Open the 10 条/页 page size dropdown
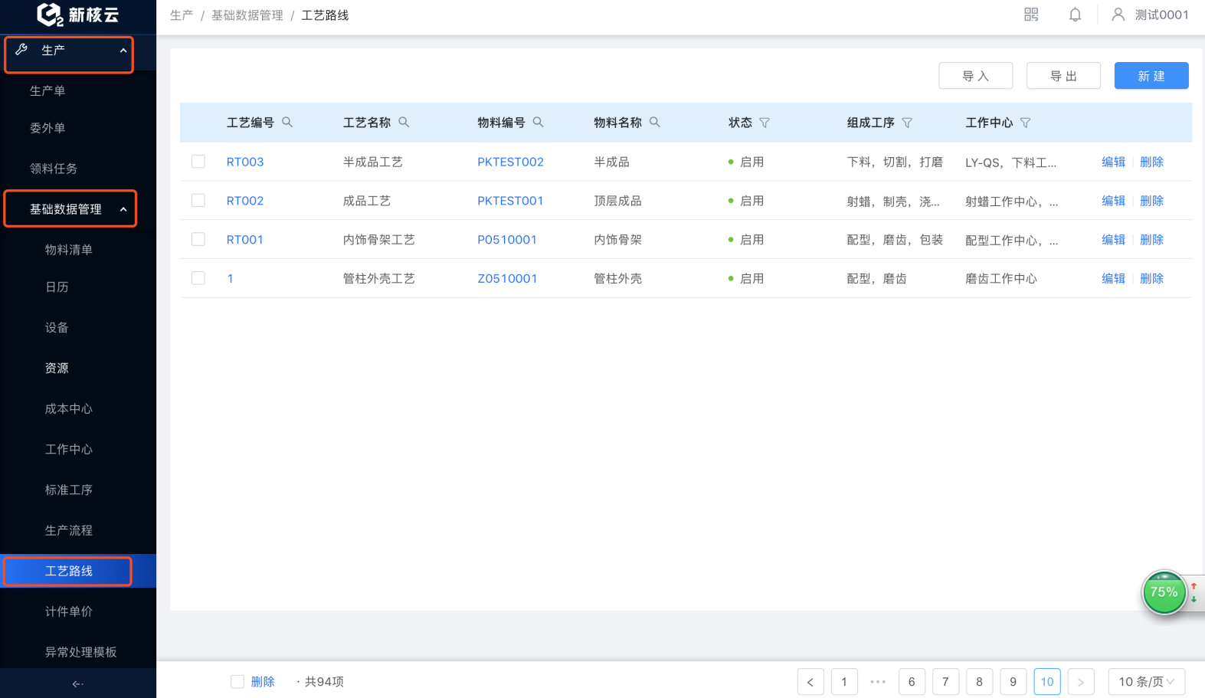This screenshot has height=698, width=1205. click(x=1147, y=682)
